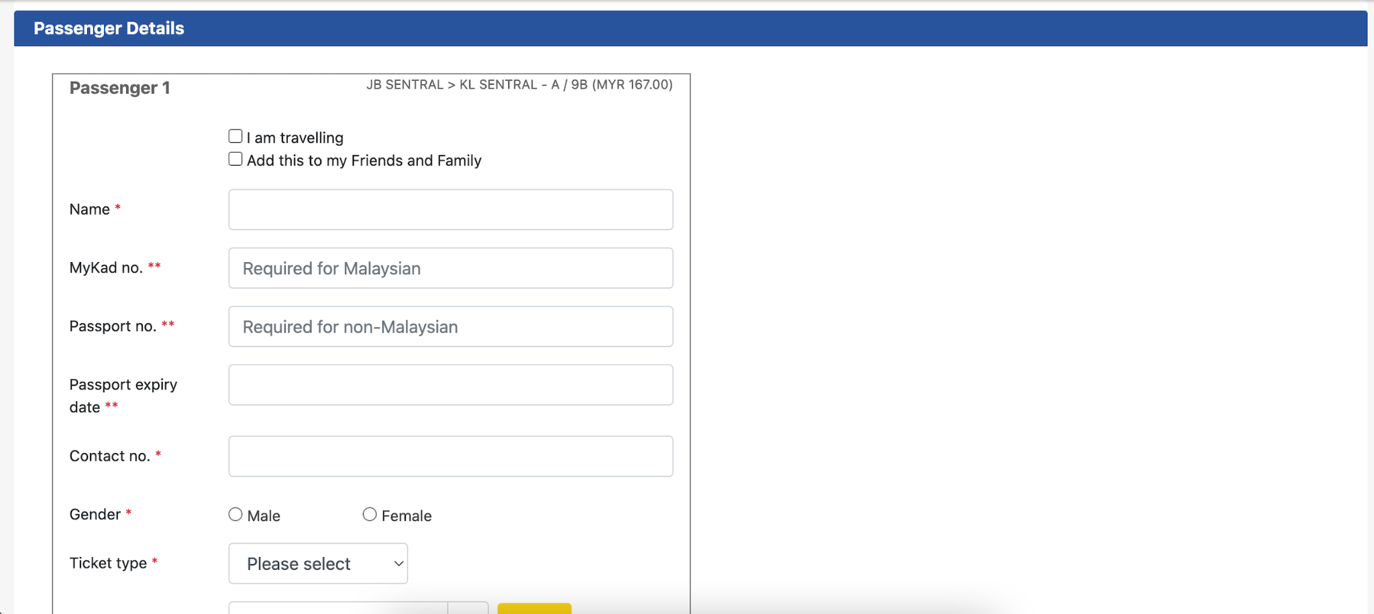
Task: Click the "Gender" field label
Action: pos(95,514)
